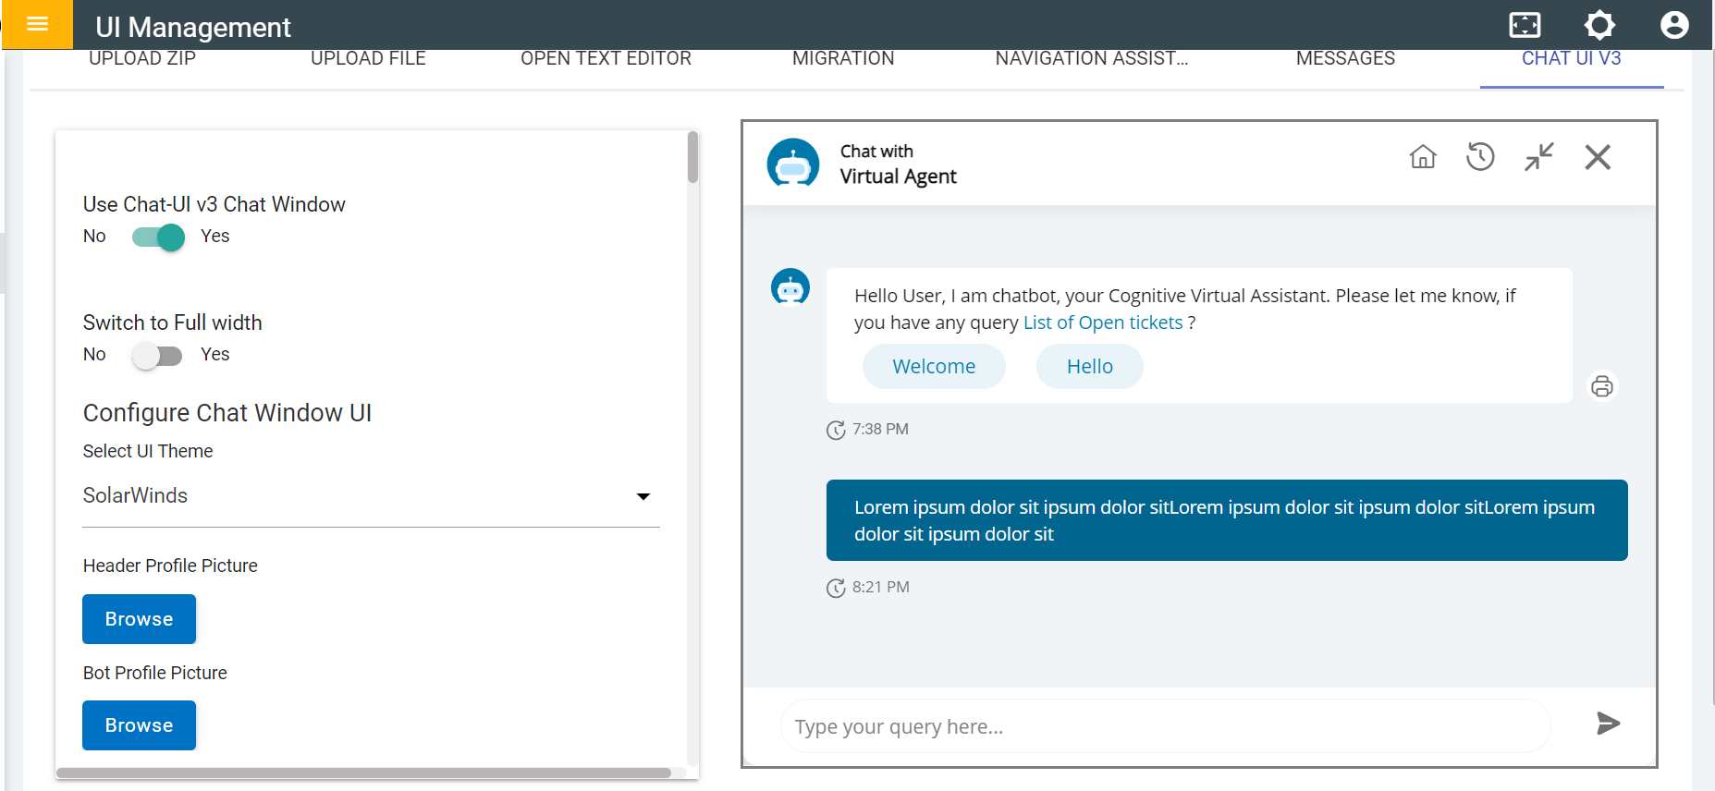
Task: Switch to the Upload File tab
Action: pyautogui.click(x=368, y=59)
